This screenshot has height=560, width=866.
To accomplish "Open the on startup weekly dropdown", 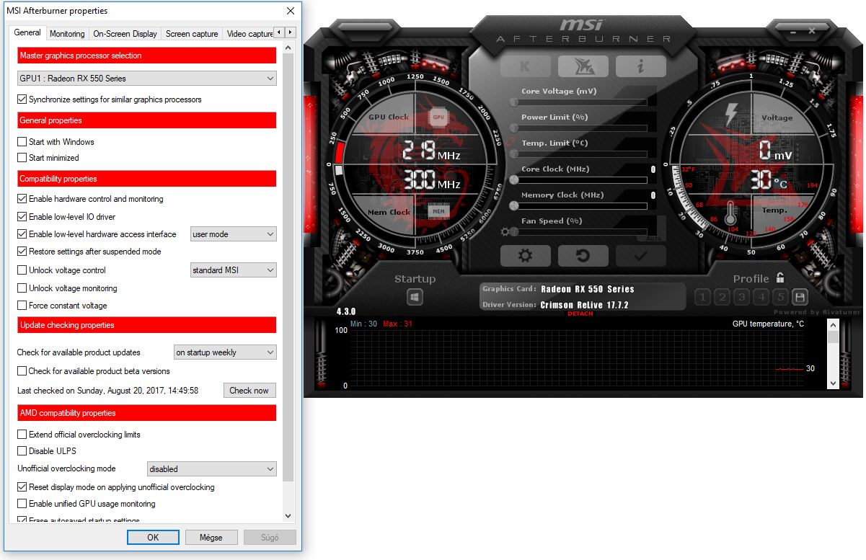I will [x=226, y=352].
